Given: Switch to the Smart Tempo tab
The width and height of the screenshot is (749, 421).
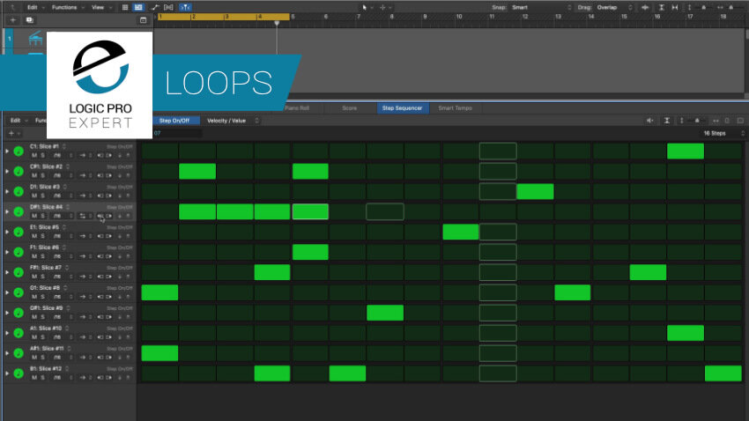Looking at the screenshot, I should [455, 108].
